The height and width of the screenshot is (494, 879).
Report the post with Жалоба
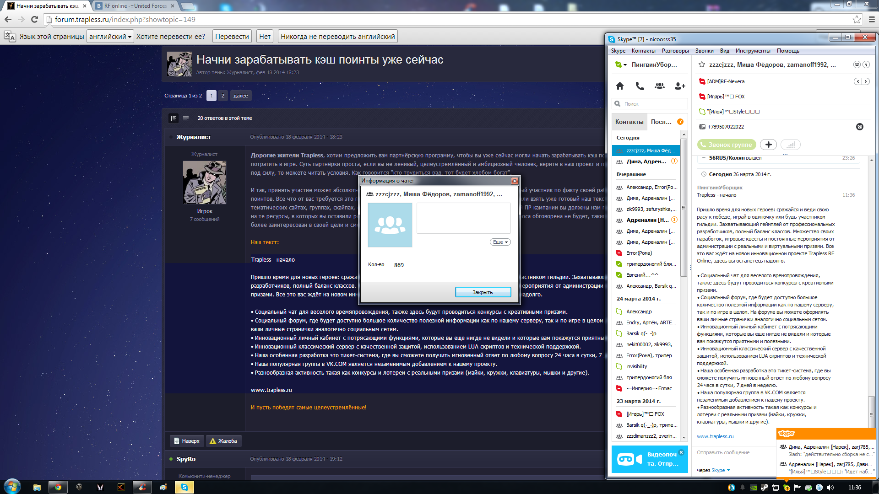pos(223,441)
